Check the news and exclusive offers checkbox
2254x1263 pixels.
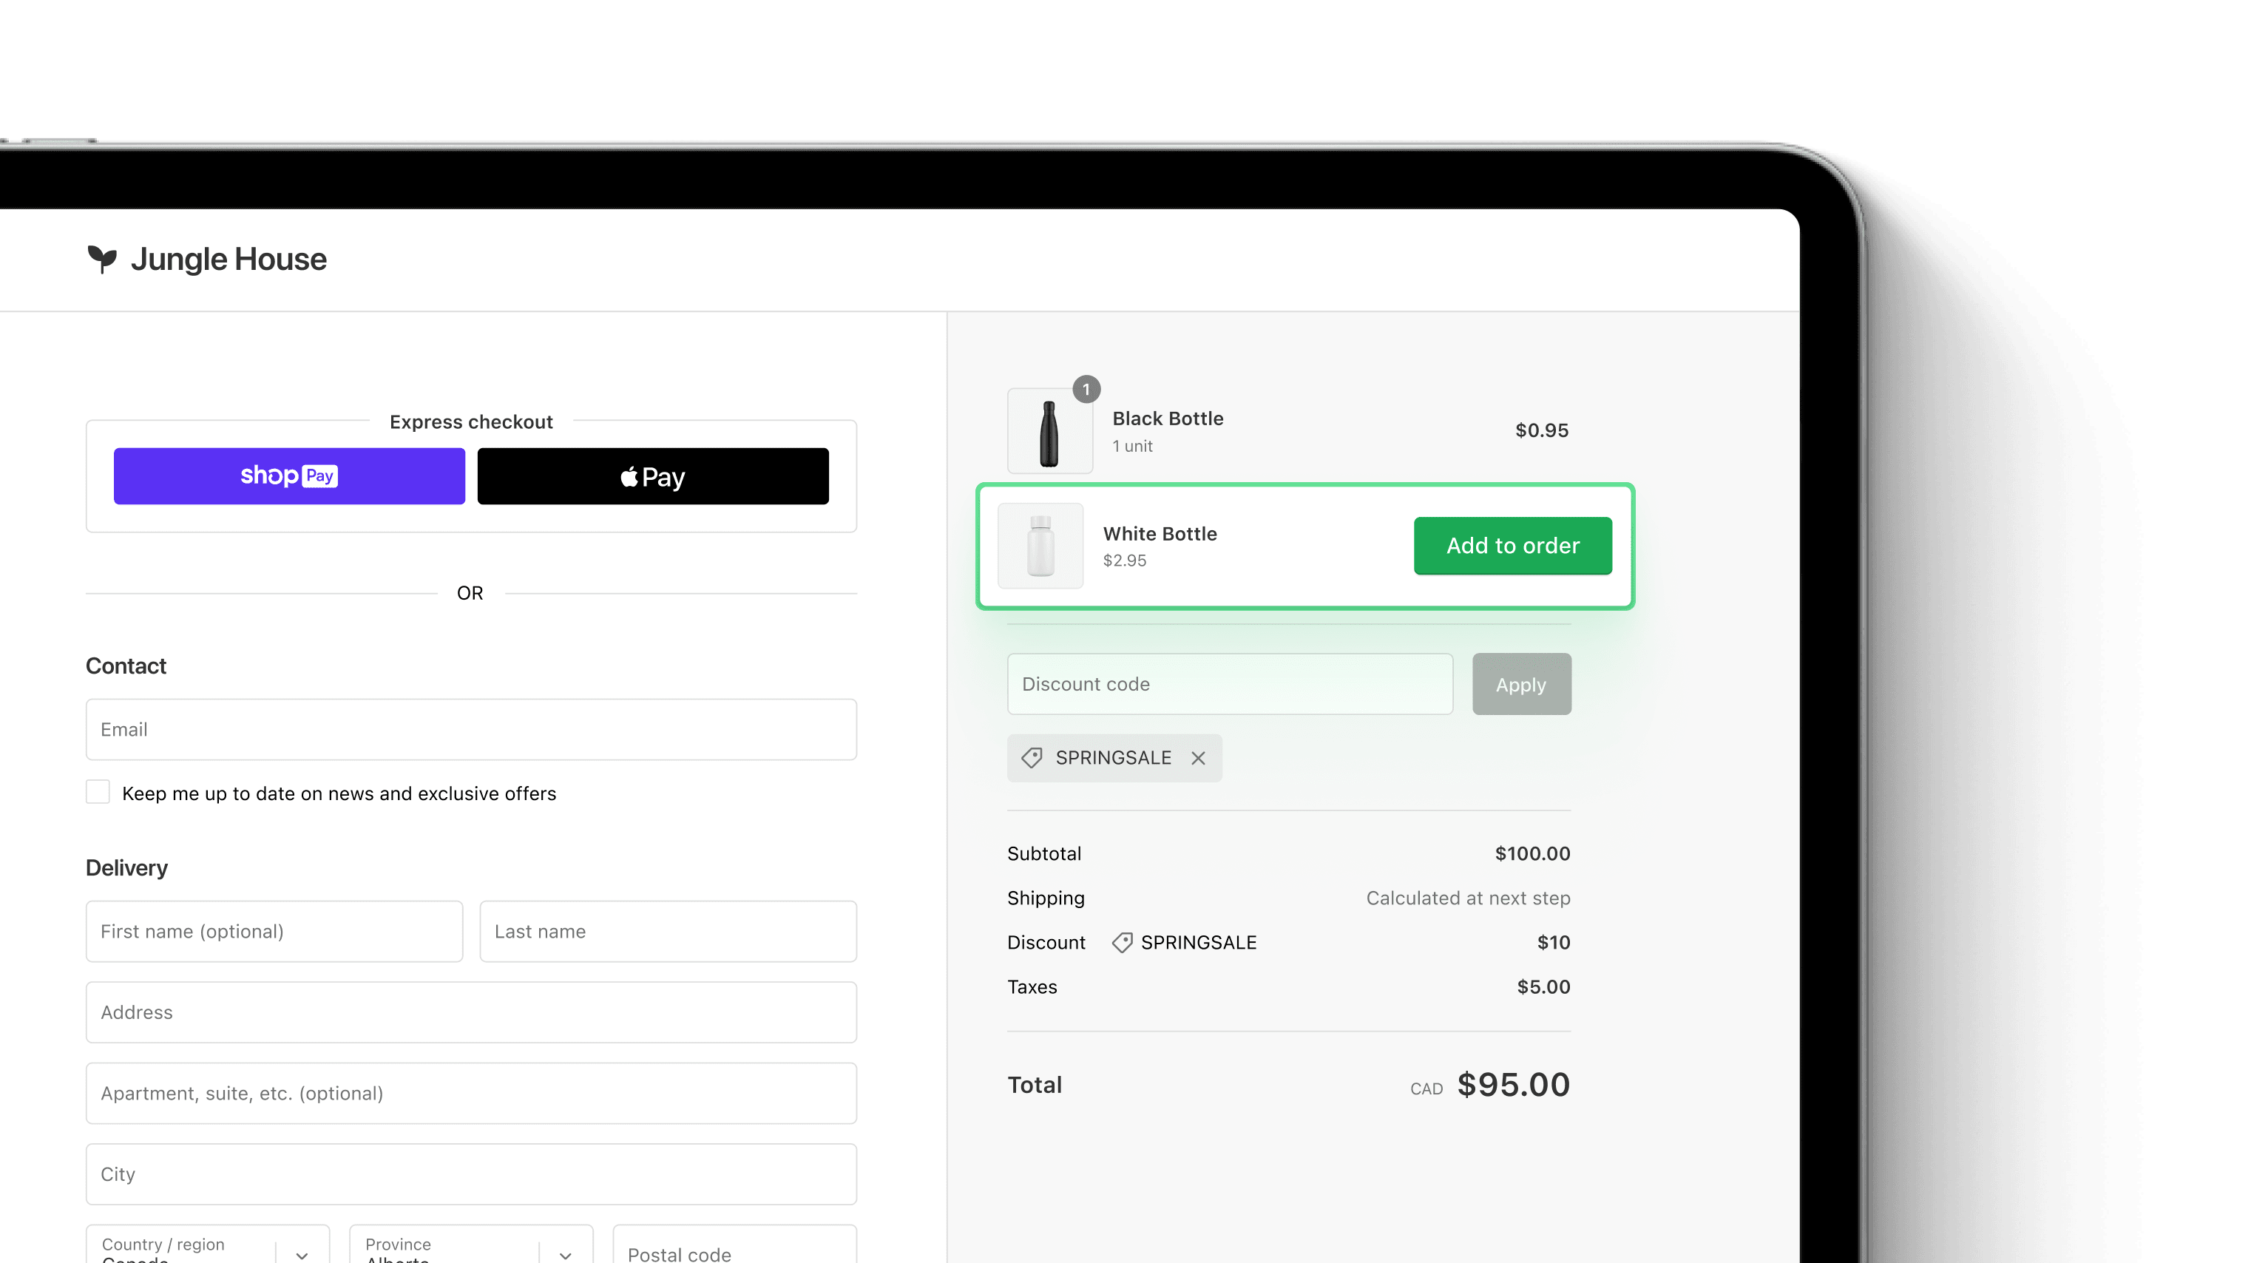click(x=98, y=793)
